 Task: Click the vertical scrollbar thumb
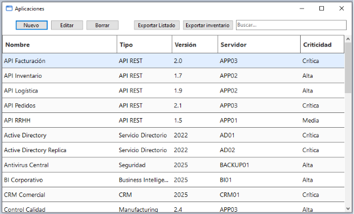click(348, 68)
